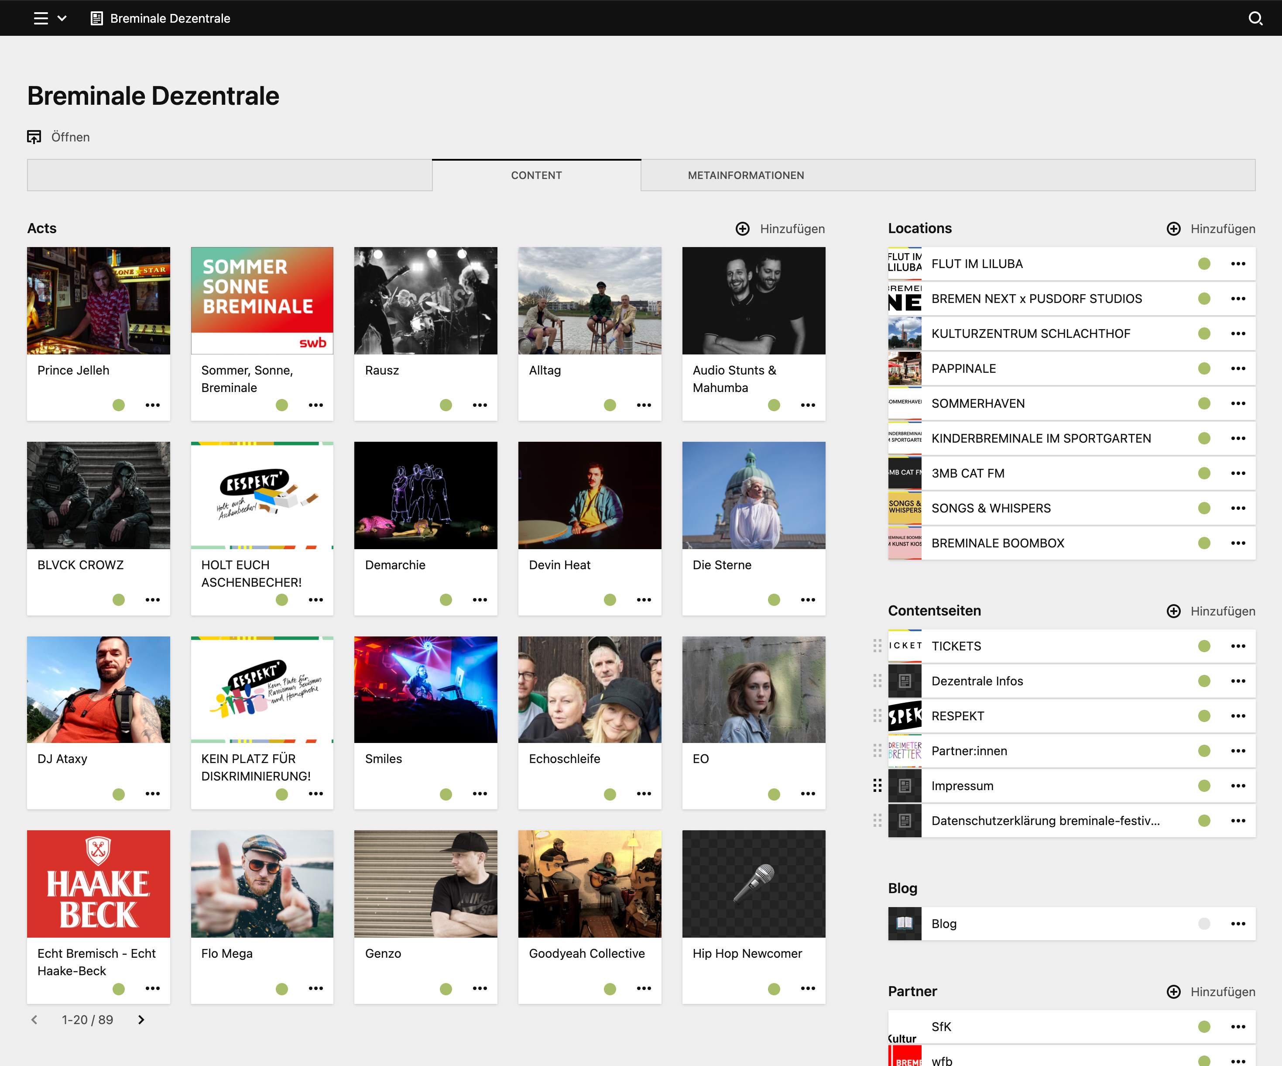Click plus icon in Partner section
The height and width of the screenshot is (1066, 1282).
pyautogui.click(x=1173, y=991)
